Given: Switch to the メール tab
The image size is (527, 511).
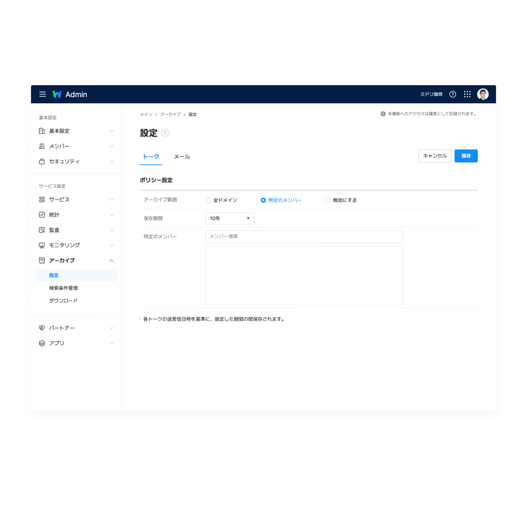Looking at the screenshot, I should (x=182, y=157).
